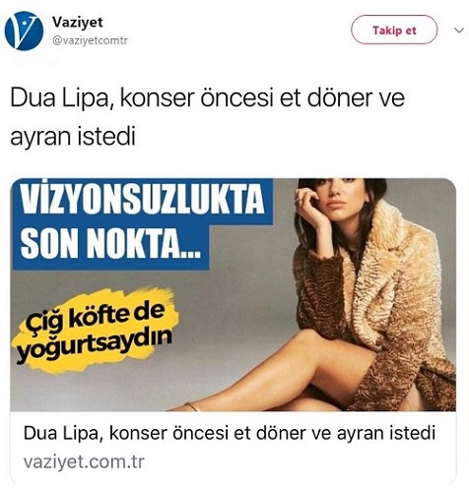The image size is (469, 488).
Task: Click the 'ayran istedi' tweet text line
Action: [x=73, y=136]
